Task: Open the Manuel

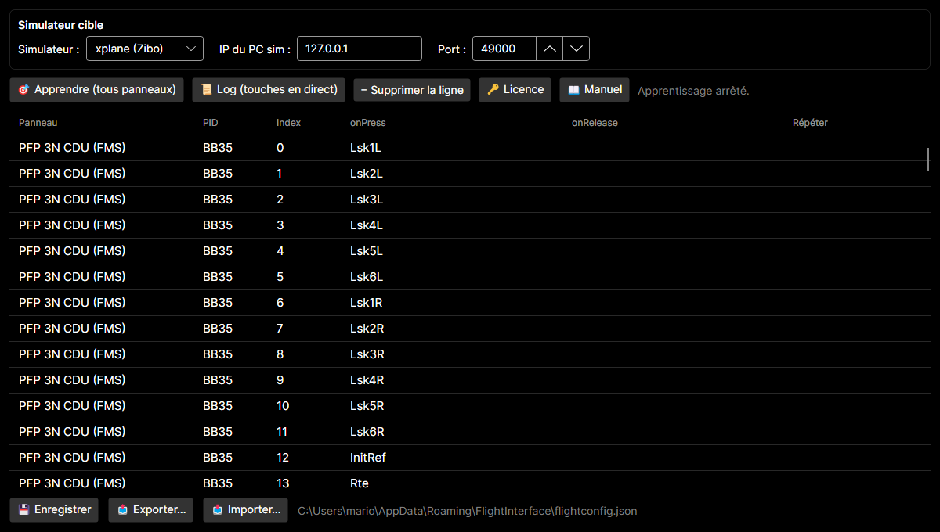Action: click(595, 90)
